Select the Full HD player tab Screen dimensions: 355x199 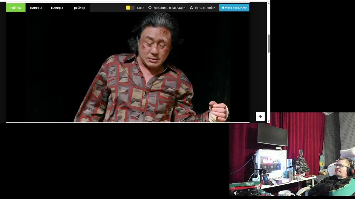pos(16,8)
